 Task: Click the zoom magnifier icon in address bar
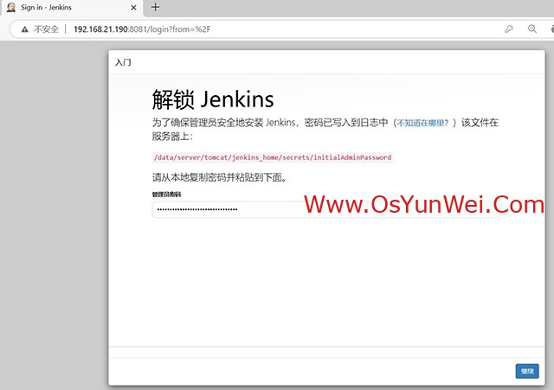532,29
